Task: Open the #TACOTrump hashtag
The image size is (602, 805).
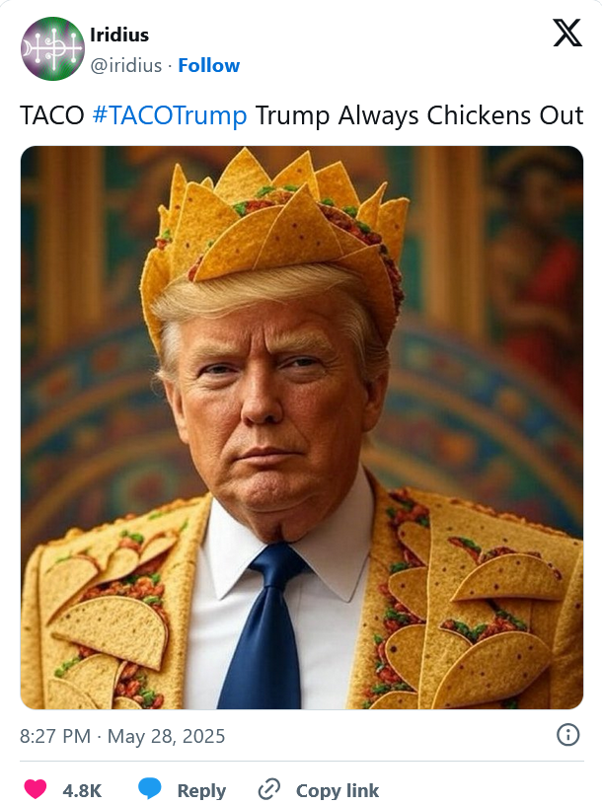Action: [170, 115]
